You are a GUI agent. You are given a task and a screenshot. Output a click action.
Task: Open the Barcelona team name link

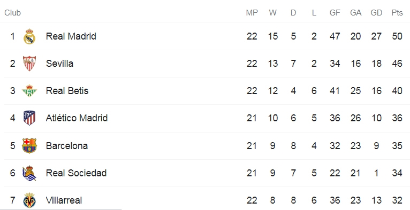click(x=67, y=145)
